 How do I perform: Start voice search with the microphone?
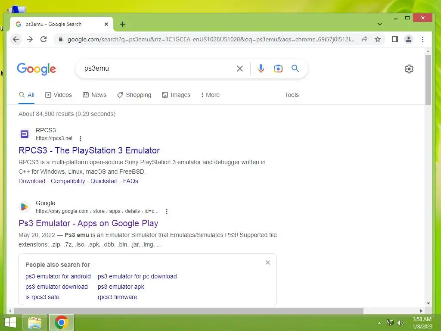pos(261,69)
